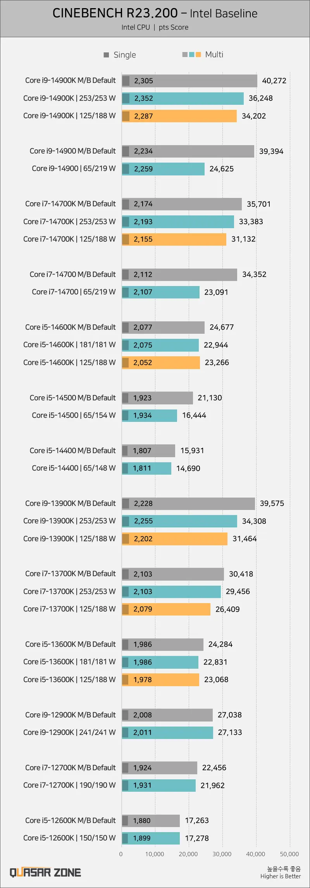Click the Core i5-14600K 181/181 W label

point(69,345)
